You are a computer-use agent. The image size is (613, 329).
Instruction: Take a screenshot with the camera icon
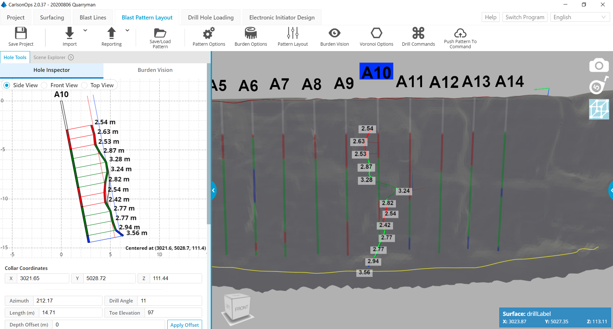tap(599, 65)
